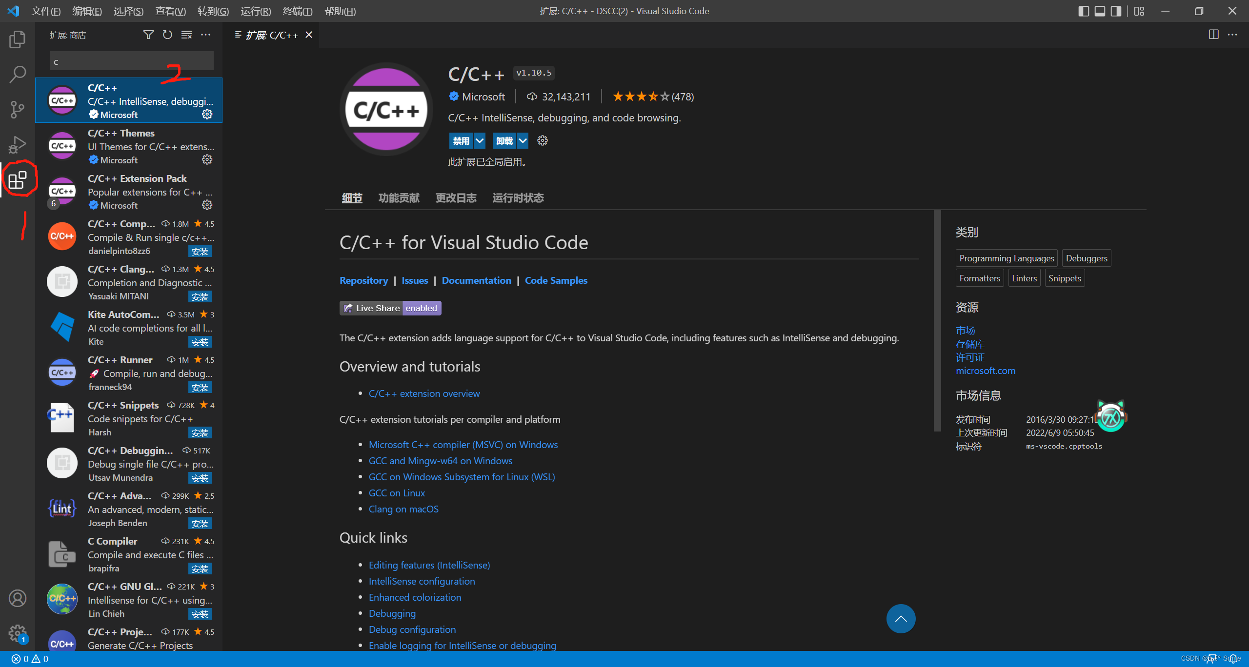Screen dimensions: 1249x667
Task: Toggle the secondary side bar layout
Action: click(1116, 11)
